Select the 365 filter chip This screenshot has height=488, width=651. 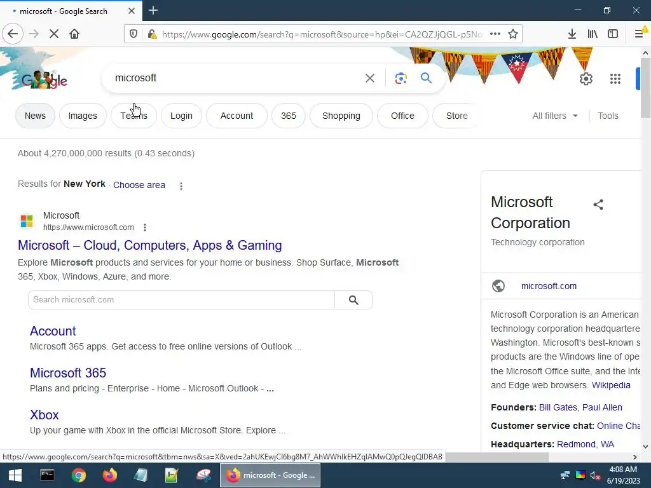point(289,116)
